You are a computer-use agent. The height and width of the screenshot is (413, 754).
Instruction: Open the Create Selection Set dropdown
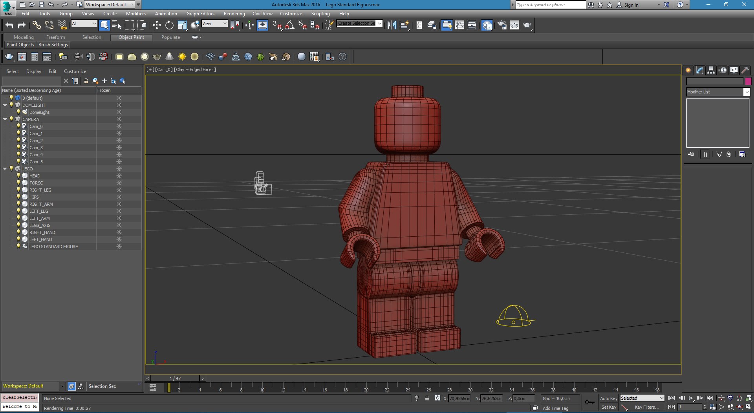[x=360, y=24]
